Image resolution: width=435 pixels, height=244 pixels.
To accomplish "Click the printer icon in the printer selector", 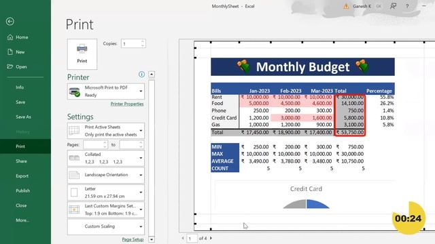I will [x=74, y=91].
